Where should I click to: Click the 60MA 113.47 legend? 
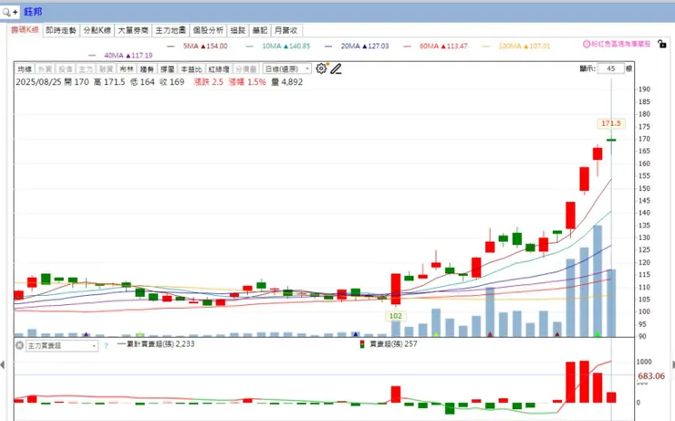pos(436,46)
